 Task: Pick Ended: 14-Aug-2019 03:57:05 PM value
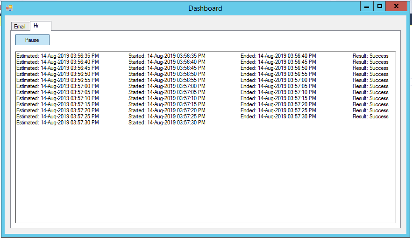(278, 86)
